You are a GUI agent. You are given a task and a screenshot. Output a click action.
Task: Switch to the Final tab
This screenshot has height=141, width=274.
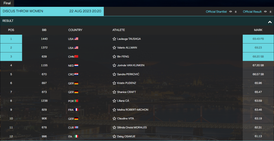[7, 3]
